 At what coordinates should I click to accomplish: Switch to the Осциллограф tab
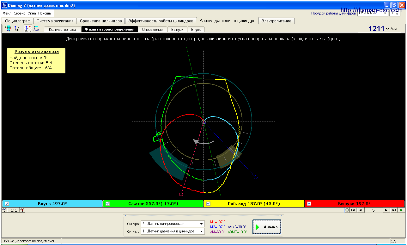17,21
